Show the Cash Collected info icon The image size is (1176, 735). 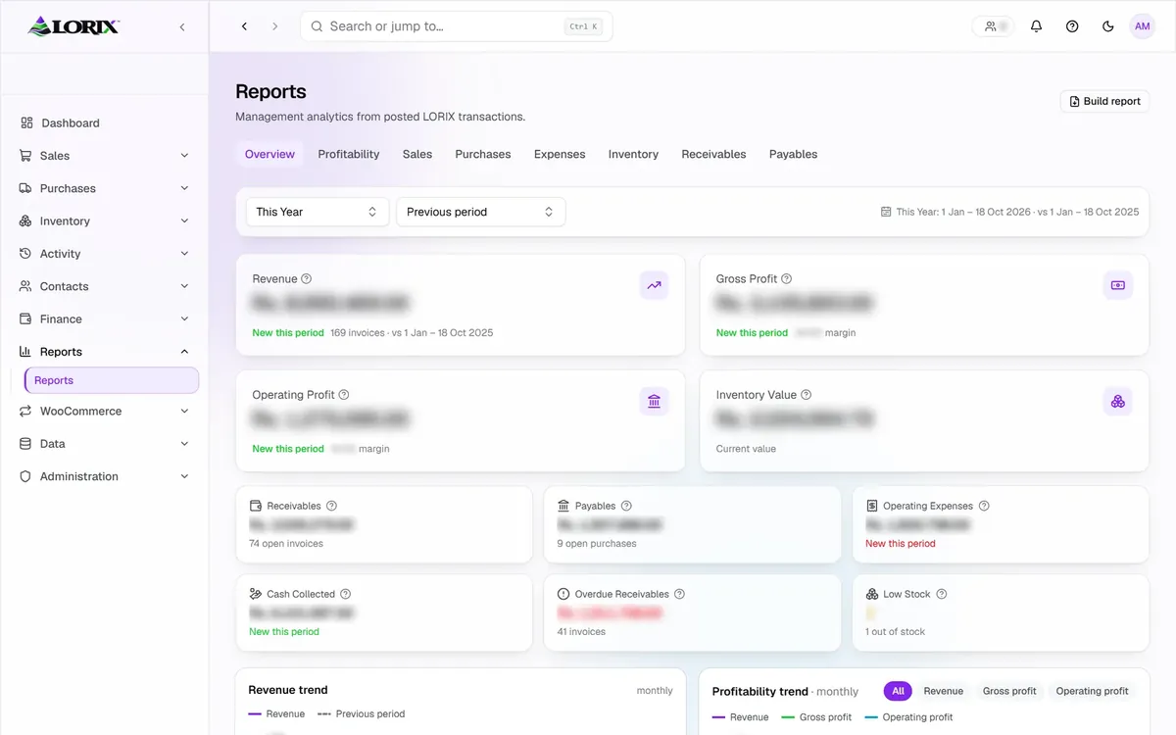click(345, 594)
